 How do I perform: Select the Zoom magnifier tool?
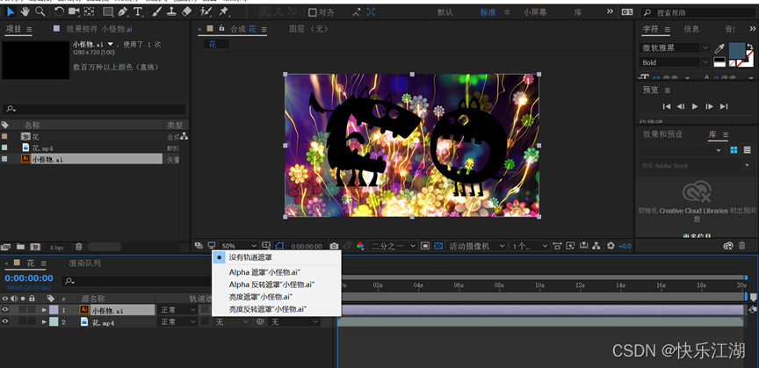point(40,11)
